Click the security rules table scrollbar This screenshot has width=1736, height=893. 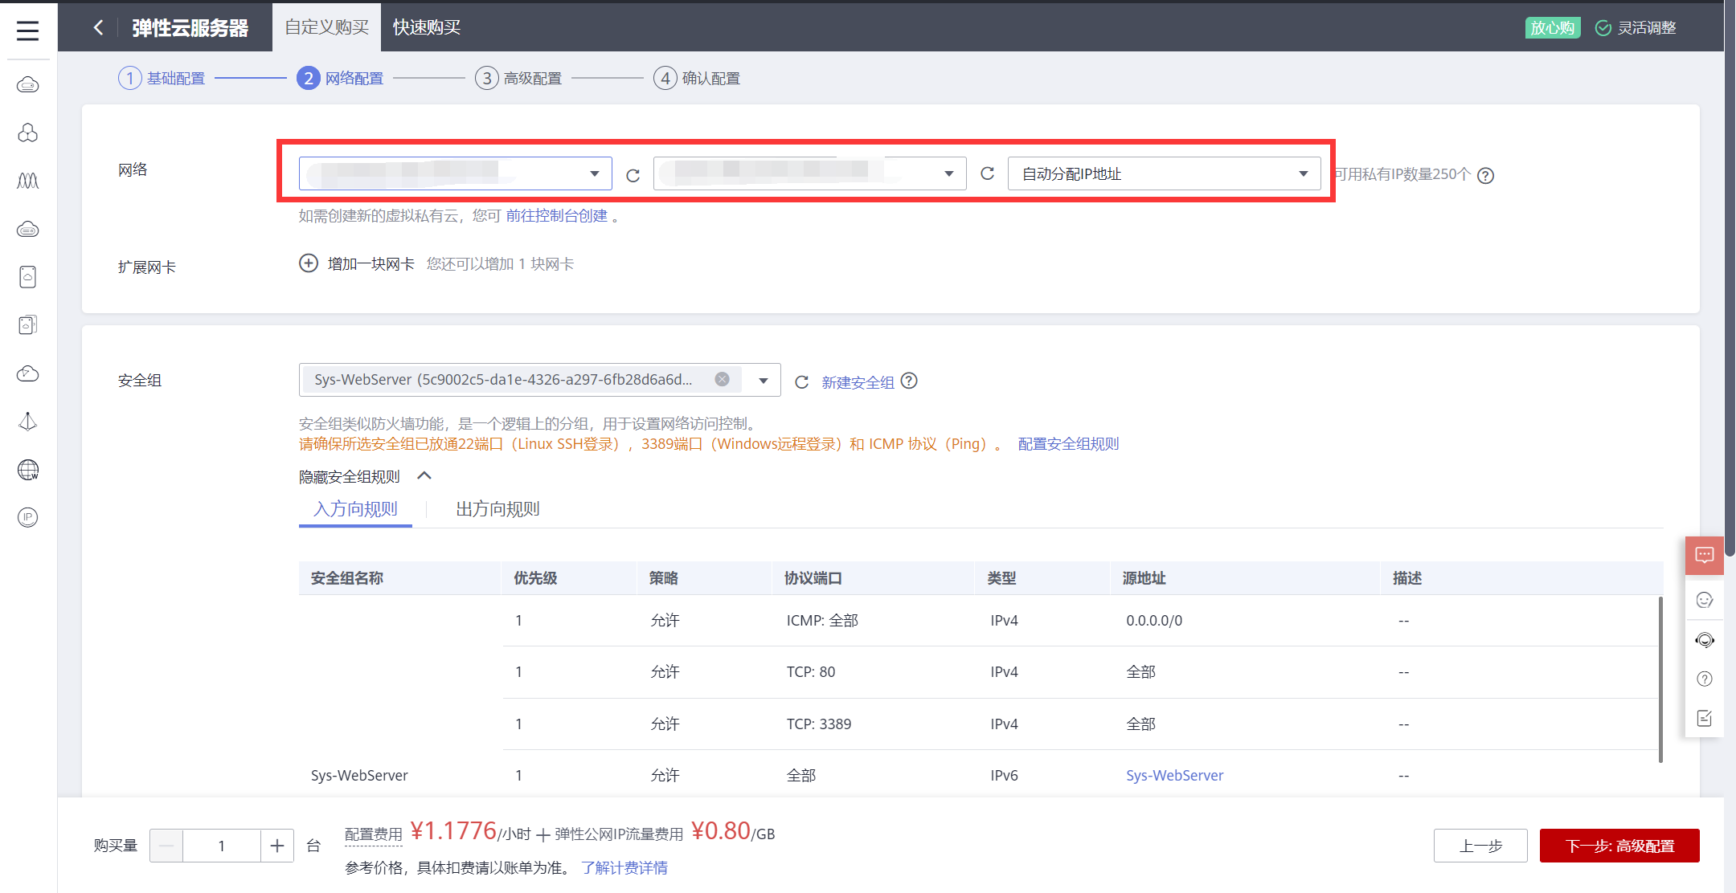click(x=1660, y=679)
